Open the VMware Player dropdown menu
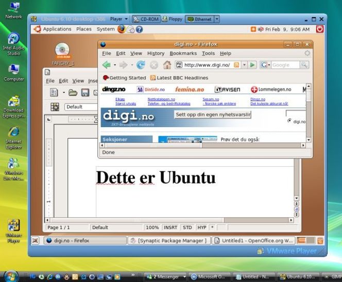This screenshot has height=282, width=342. tap(119, 19)
